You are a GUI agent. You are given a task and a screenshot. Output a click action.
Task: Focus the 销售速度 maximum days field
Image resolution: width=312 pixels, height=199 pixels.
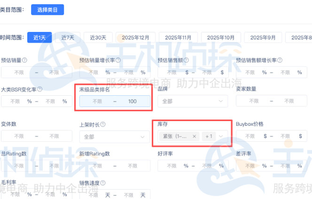(x=129, y=195)
